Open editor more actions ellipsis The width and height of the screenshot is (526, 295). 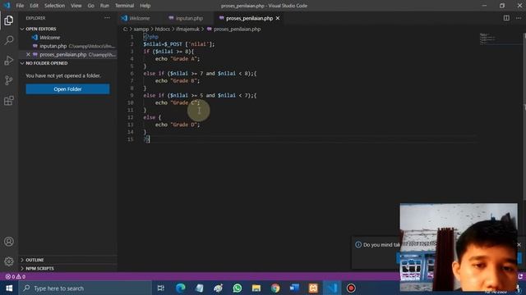pos(519,18)
